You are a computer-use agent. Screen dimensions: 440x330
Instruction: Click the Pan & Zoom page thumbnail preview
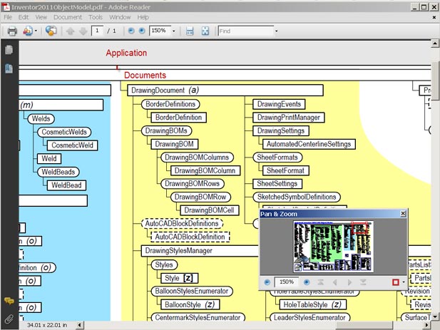tap(332, 247)
